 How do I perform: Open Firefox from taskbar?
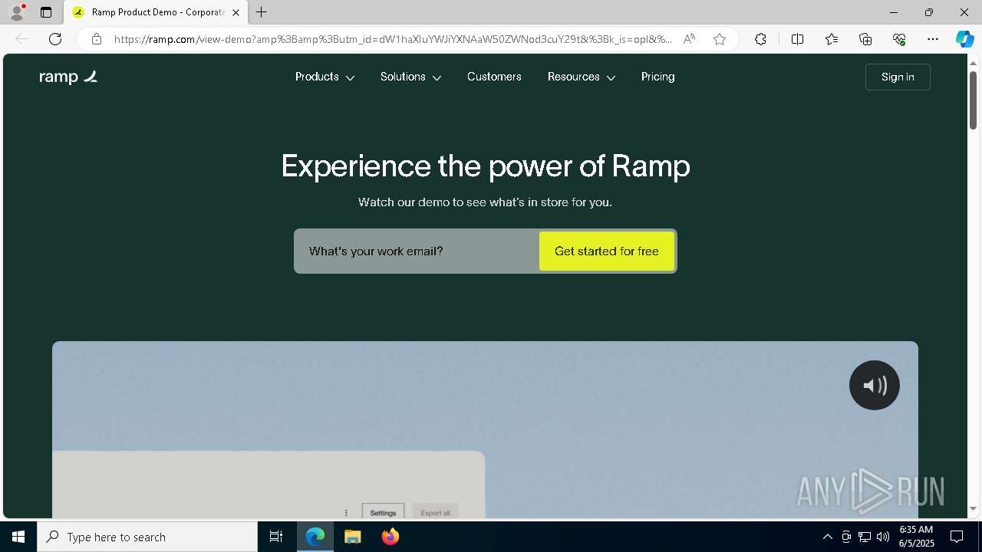click(x=390, y=537)
